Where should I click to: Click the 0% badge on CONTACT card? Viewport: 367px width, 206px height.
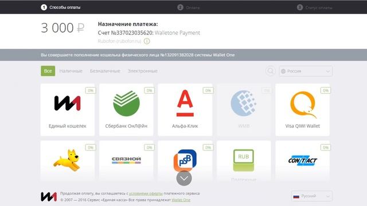pyautogui.click(x=326, y=148)
